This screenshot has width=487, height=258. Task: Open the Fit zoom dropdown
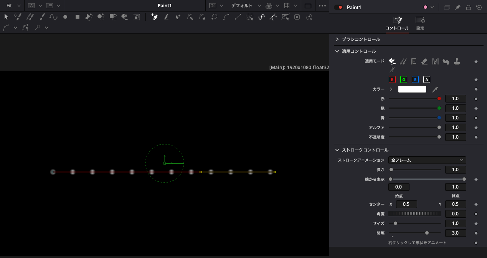tap(13, 6)
